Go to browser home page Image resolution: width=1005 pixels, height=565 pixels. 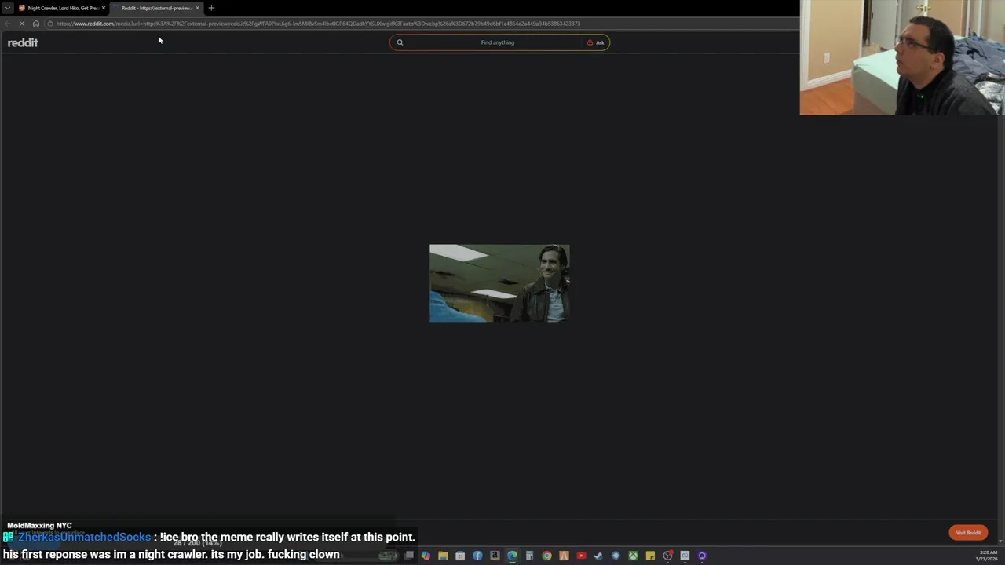35,24
